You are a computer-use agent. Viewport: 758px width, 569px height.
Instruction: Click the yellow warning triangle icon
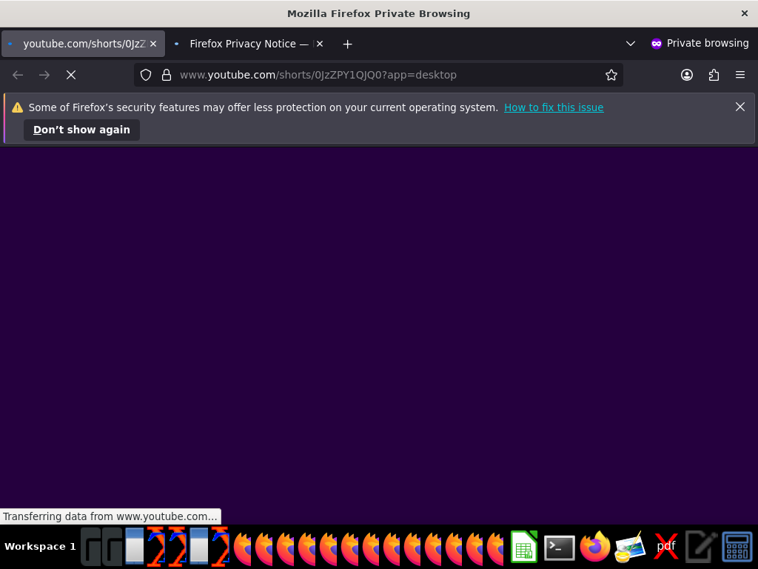pos(18,107)
